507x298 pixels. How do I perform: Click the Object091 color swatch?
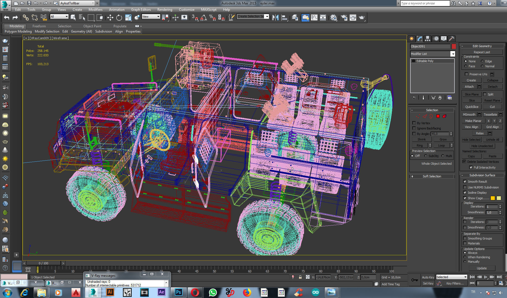tap(454, 46)
